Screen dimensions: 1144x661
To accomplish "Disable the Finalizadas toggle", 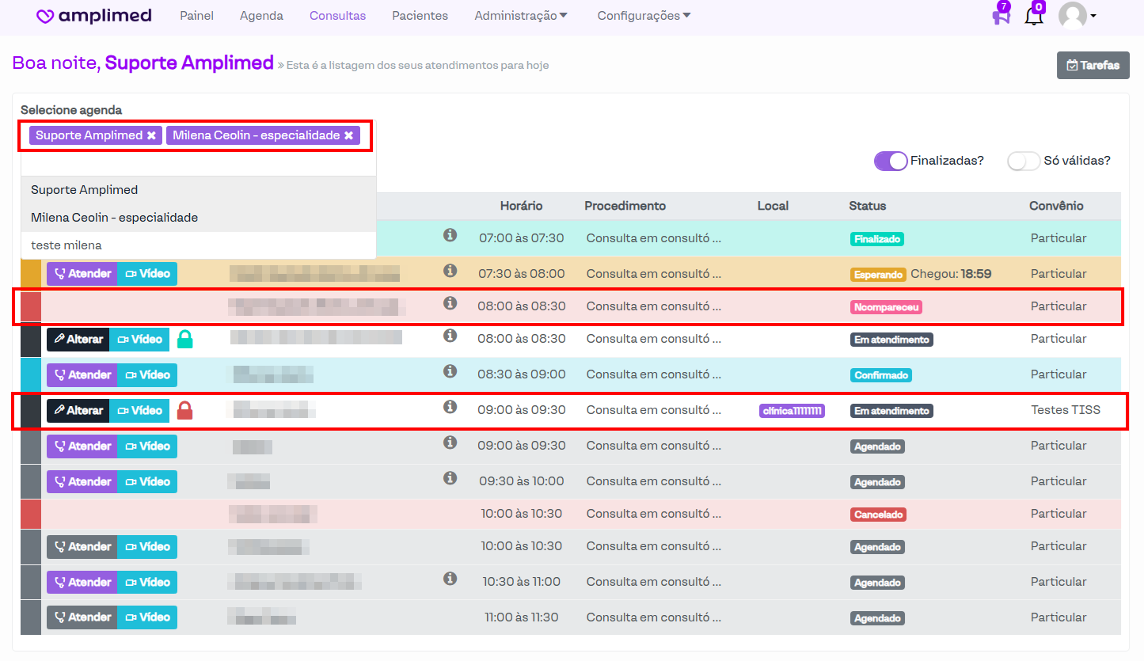I will (x=891, y=161).
